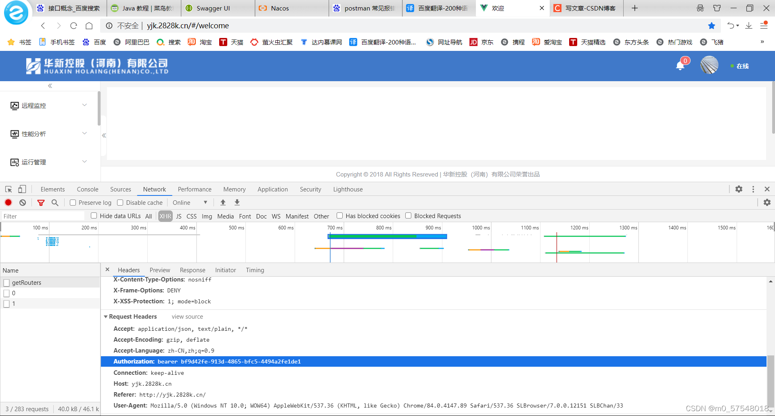Image resolution: width=775 pixels, height=416 pixels.
Task: Toggle the network filter funnel icon
Action: 41,202
